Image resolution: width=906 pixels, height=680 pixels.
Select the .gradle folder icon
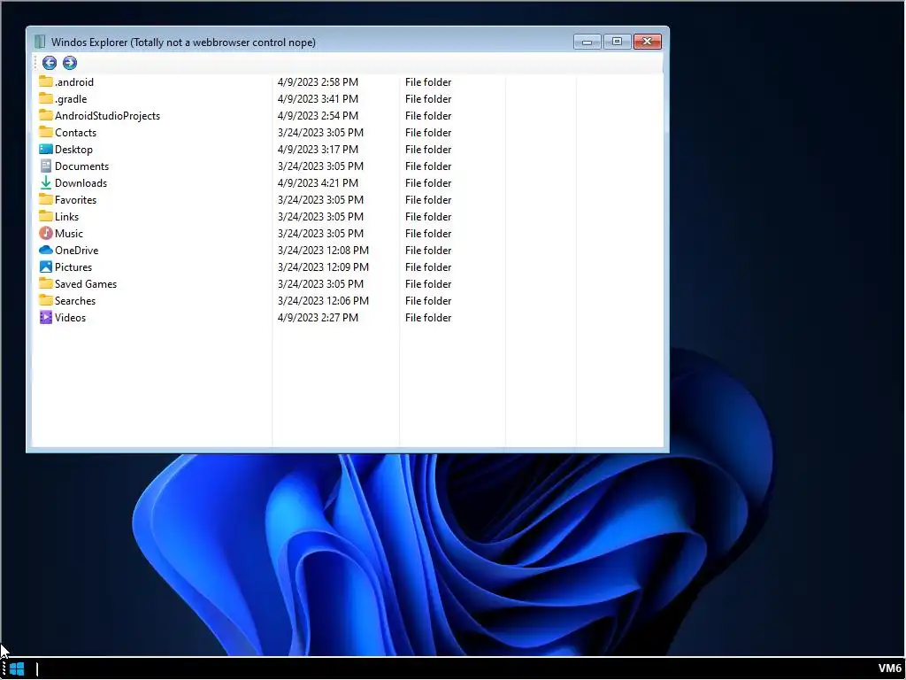(46, 98)
